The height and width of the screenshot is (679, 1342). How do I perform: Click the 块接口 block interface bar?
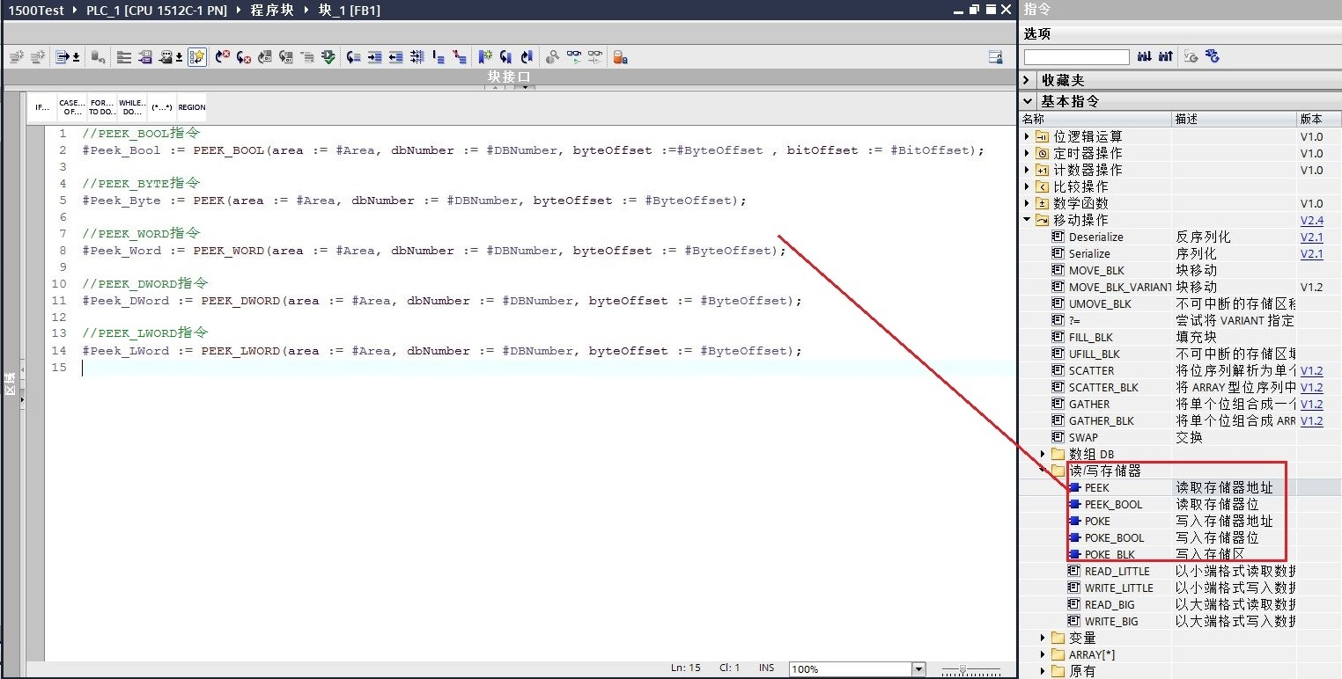coord(509,77)
